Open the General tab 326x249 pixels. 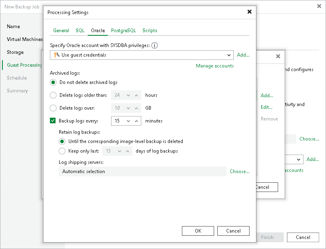61,31
